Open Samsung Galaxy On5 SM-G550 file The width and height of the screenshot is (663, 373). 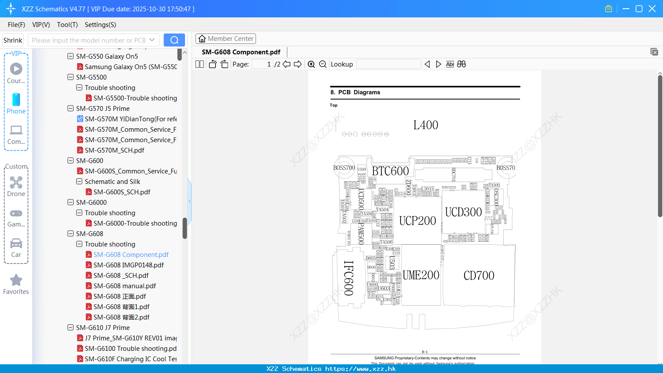(x=131, y=67)
